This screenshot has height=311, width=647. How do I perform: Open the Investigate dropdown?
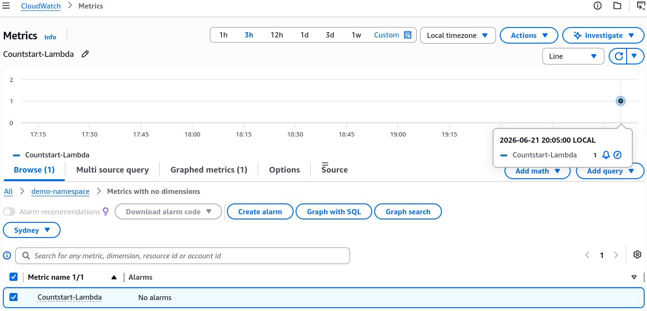tap(603, 36)
